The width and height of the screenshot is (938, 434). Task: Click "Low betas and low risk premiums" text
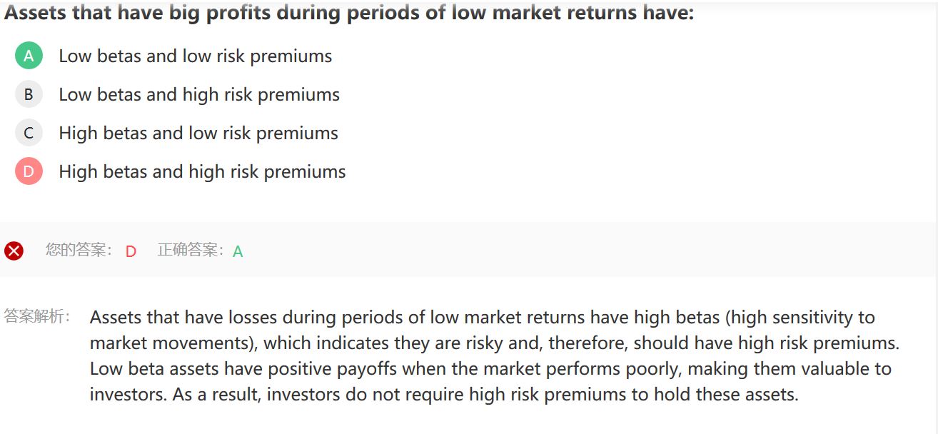[x=195, y=56]
